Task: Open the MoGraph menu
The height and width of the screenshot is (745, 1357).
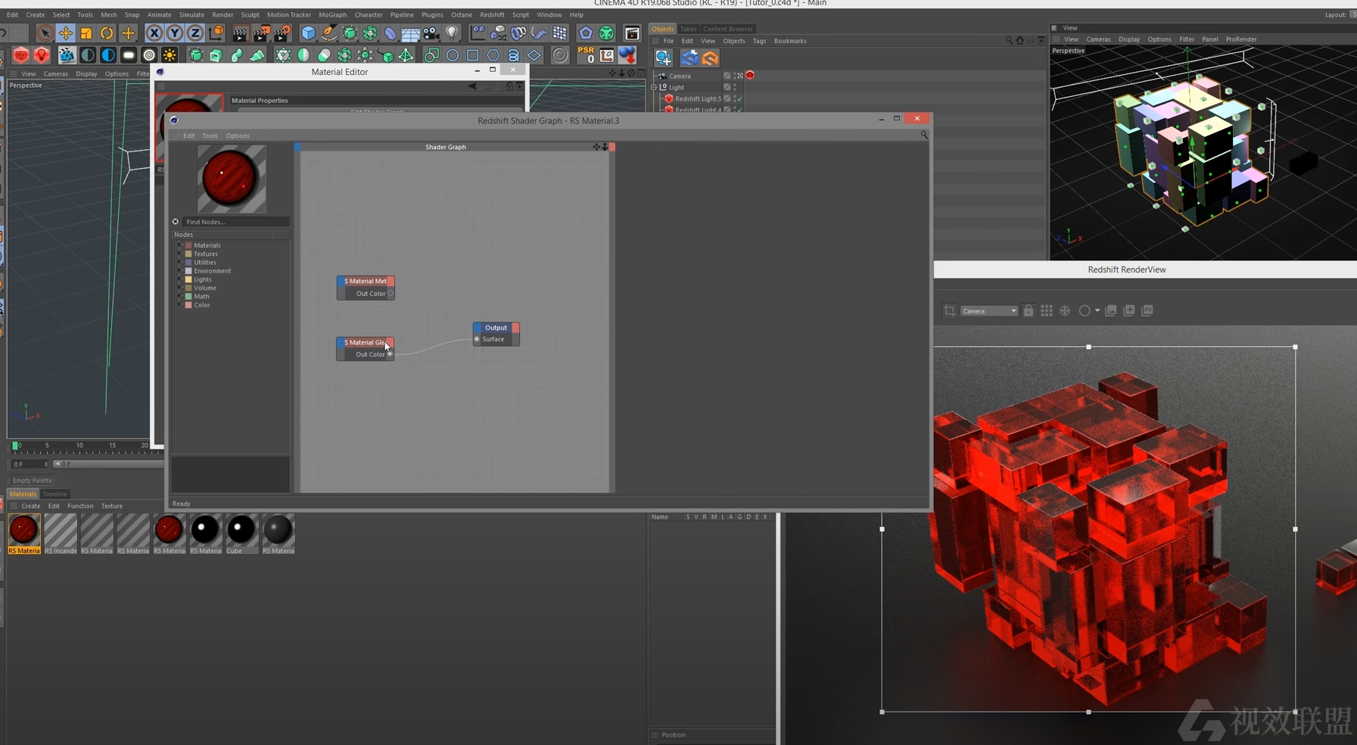Action: coord(332,14)
